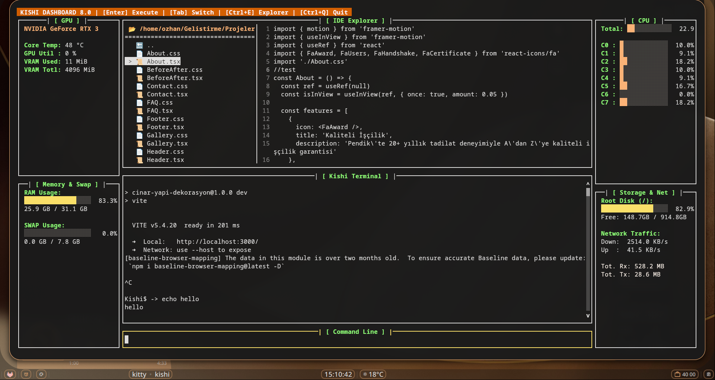Click the battery/workspace 40 00 indicator
Viewport: 715px width, 380px height.
click(x=685, y=374)
